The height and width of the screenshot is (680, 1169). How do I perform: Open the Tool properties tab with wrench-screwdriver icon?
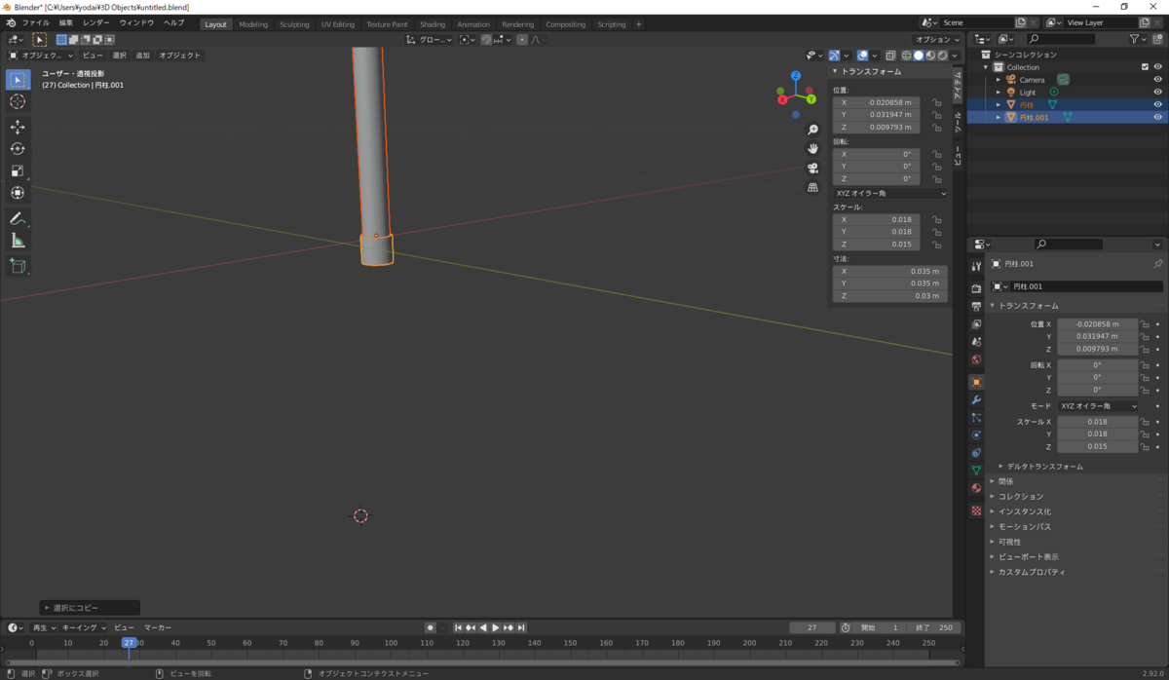976,266
